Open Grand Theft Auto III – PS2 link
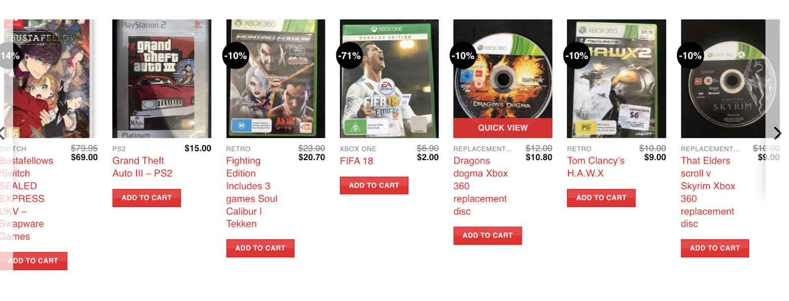 coord(142,167)
